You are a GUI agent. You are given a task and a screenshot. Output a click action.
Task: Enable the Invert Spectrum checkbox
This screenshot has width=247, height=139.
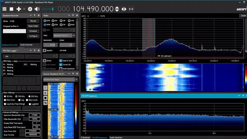[x=61, y=68]
